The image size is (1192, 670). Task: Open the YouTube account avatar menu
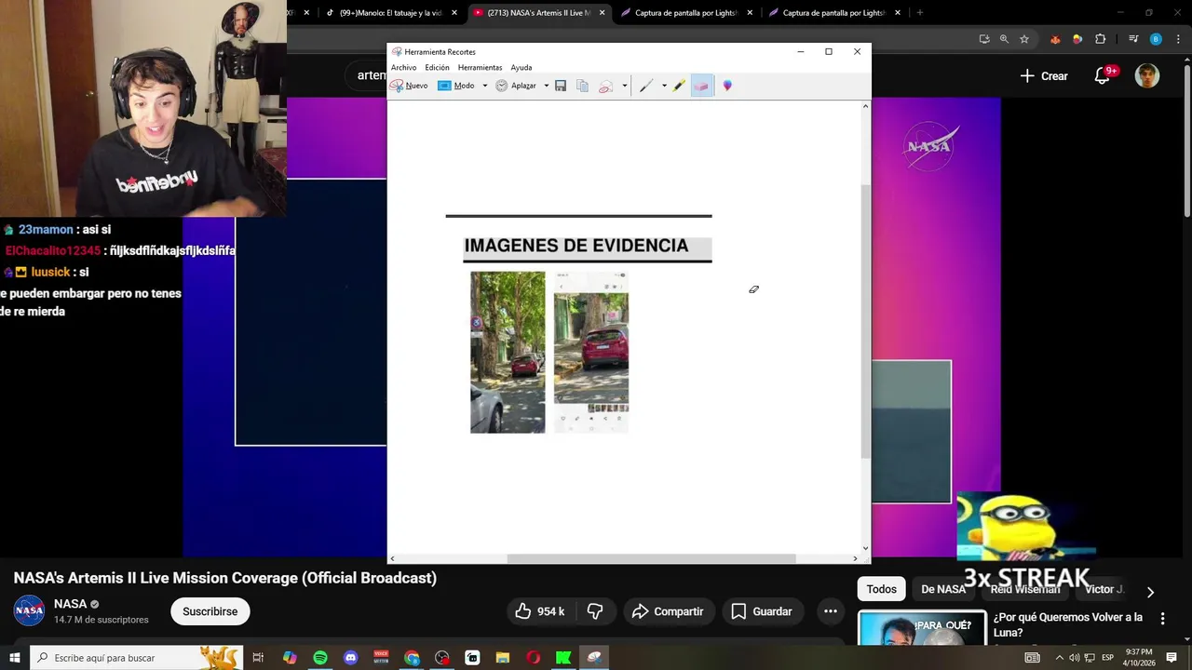1147,76
